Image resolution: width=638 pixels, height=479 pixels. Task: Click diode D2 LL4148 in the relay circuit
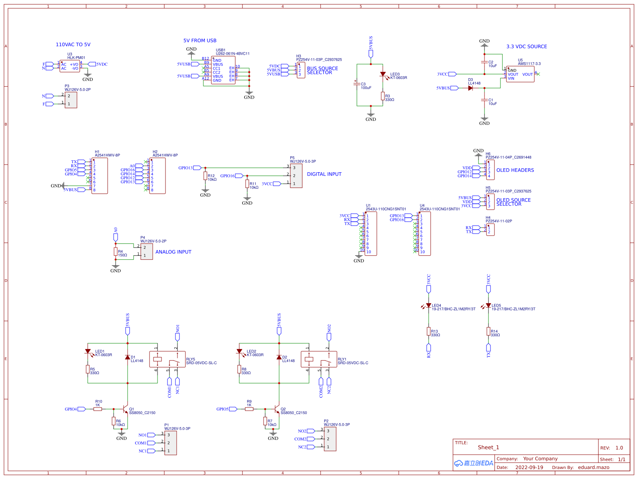(278, 358)
